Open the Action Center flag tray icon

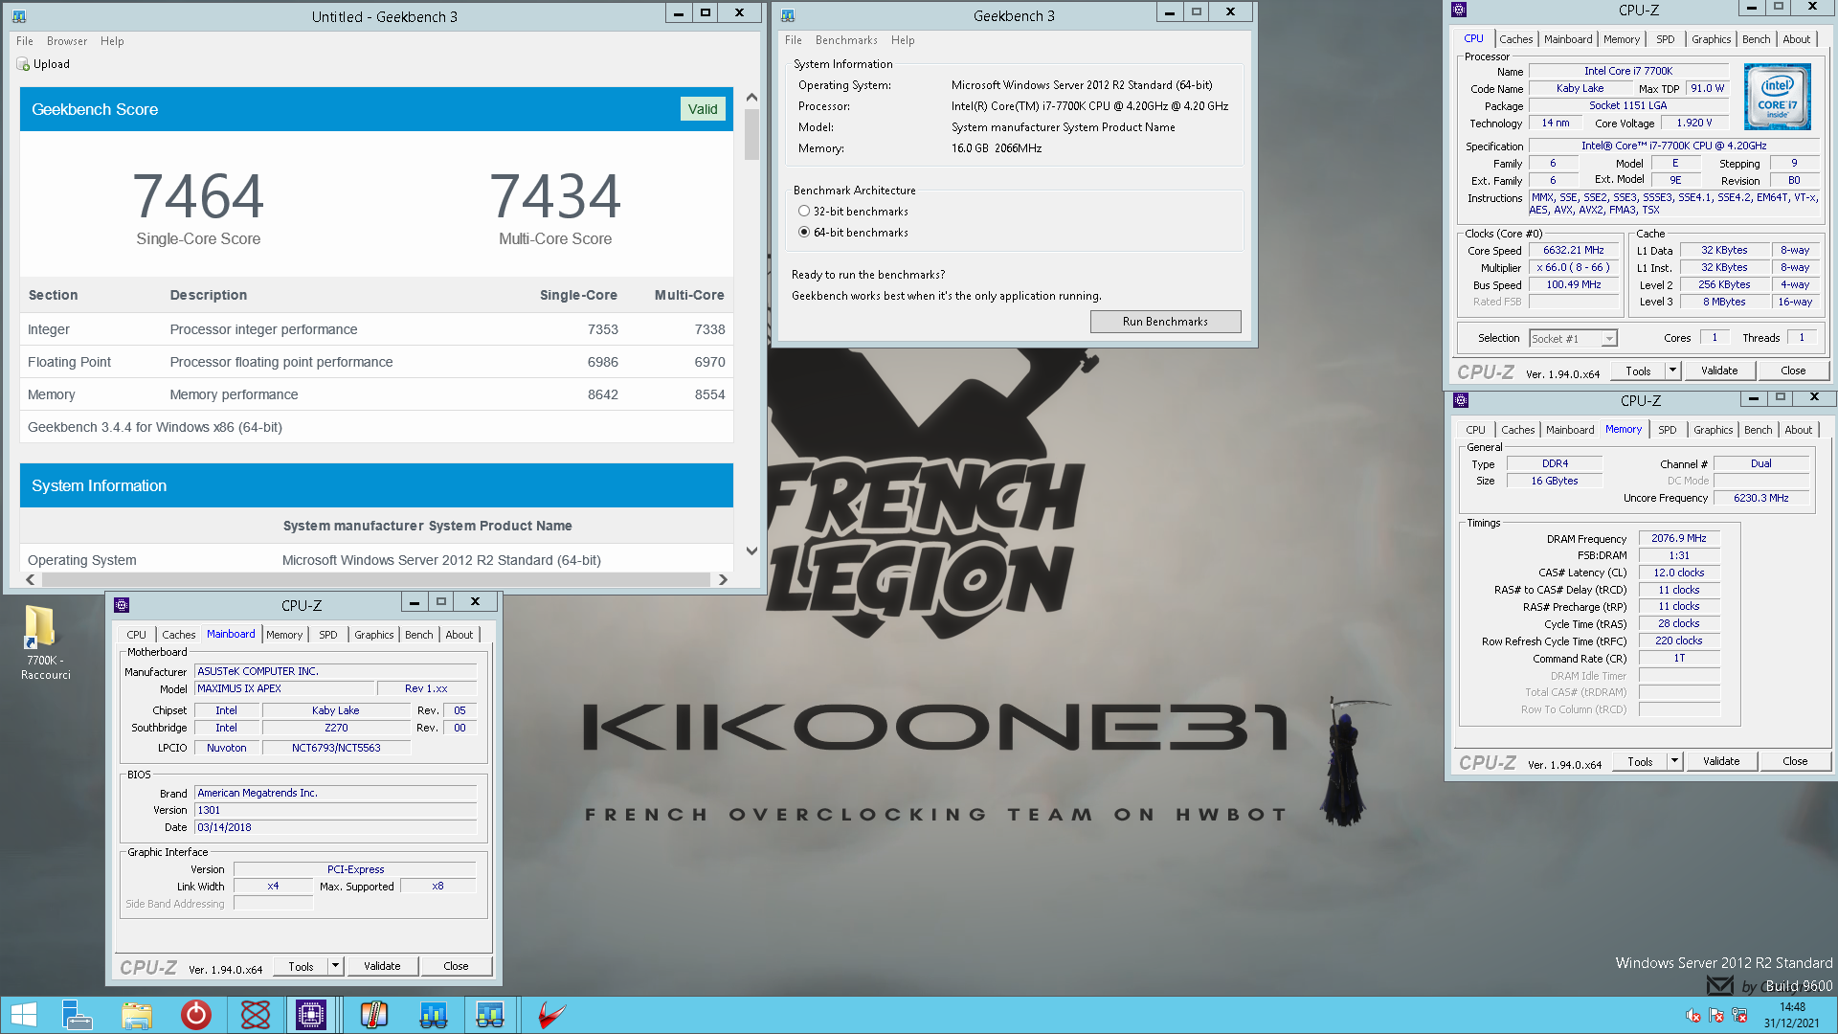[1716, 1016]
